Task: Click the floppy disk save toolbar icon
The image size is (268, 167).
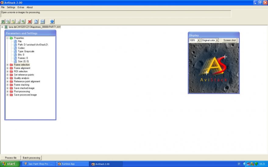Action: 43,22
